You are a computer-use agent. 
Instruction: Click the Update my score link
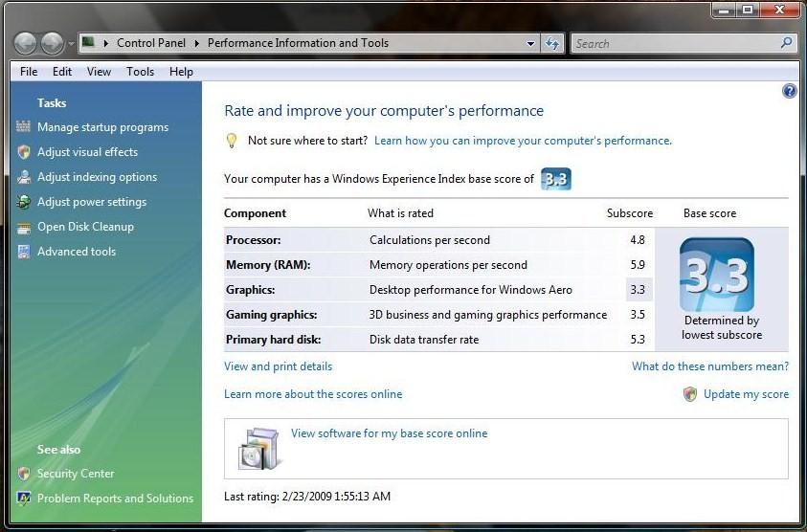point(746,394)
